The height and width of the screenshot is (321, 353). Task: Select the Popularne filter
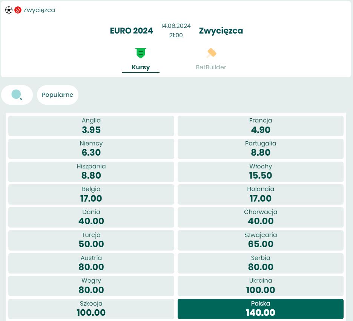(57, 95)
